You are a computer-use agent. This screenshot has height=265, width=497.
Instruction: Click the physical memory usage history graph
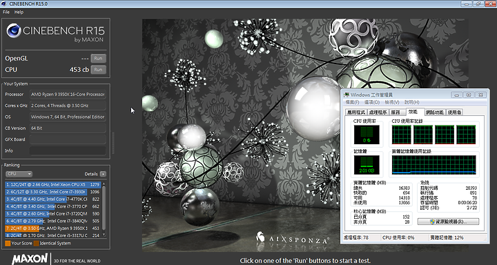coord(434,165)
